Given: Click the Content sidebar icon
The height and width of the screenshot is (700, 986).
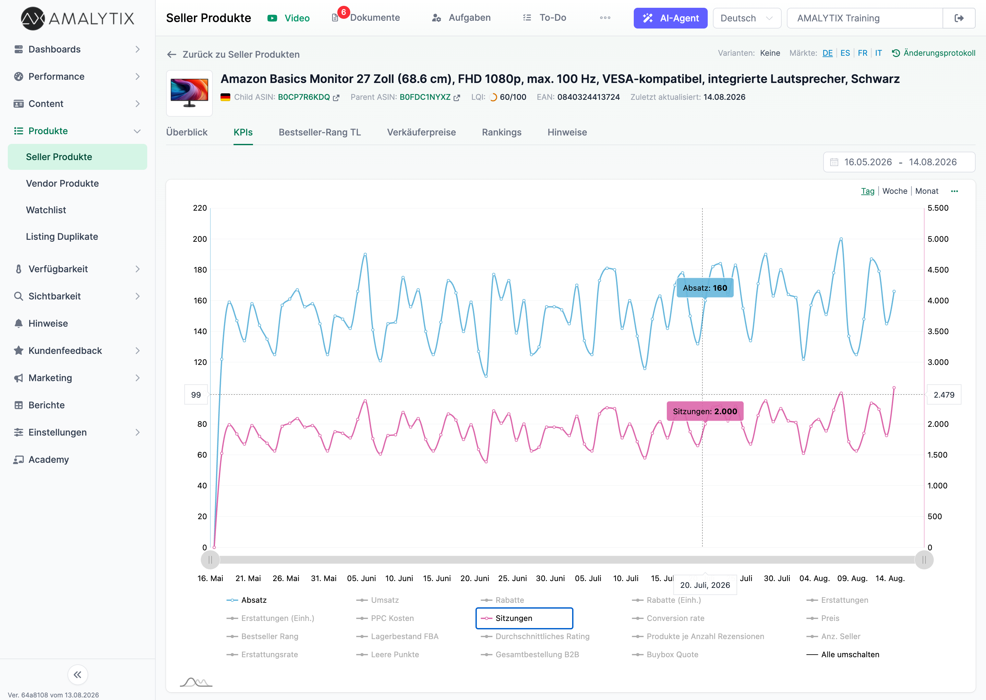Looking at the screenshot, I should (x=18, y=103).
